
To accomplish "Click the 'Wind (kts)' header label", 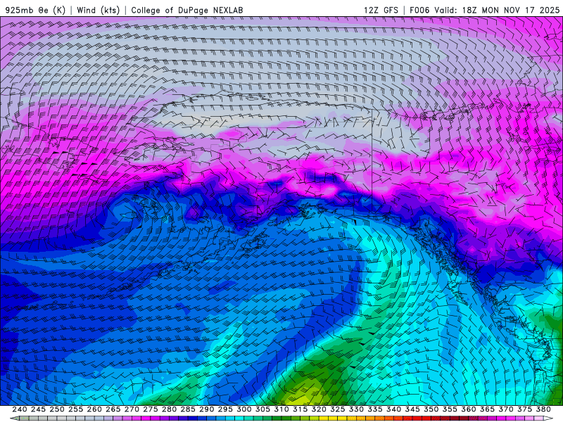I will pyautogui.click(x=98, y=10).
